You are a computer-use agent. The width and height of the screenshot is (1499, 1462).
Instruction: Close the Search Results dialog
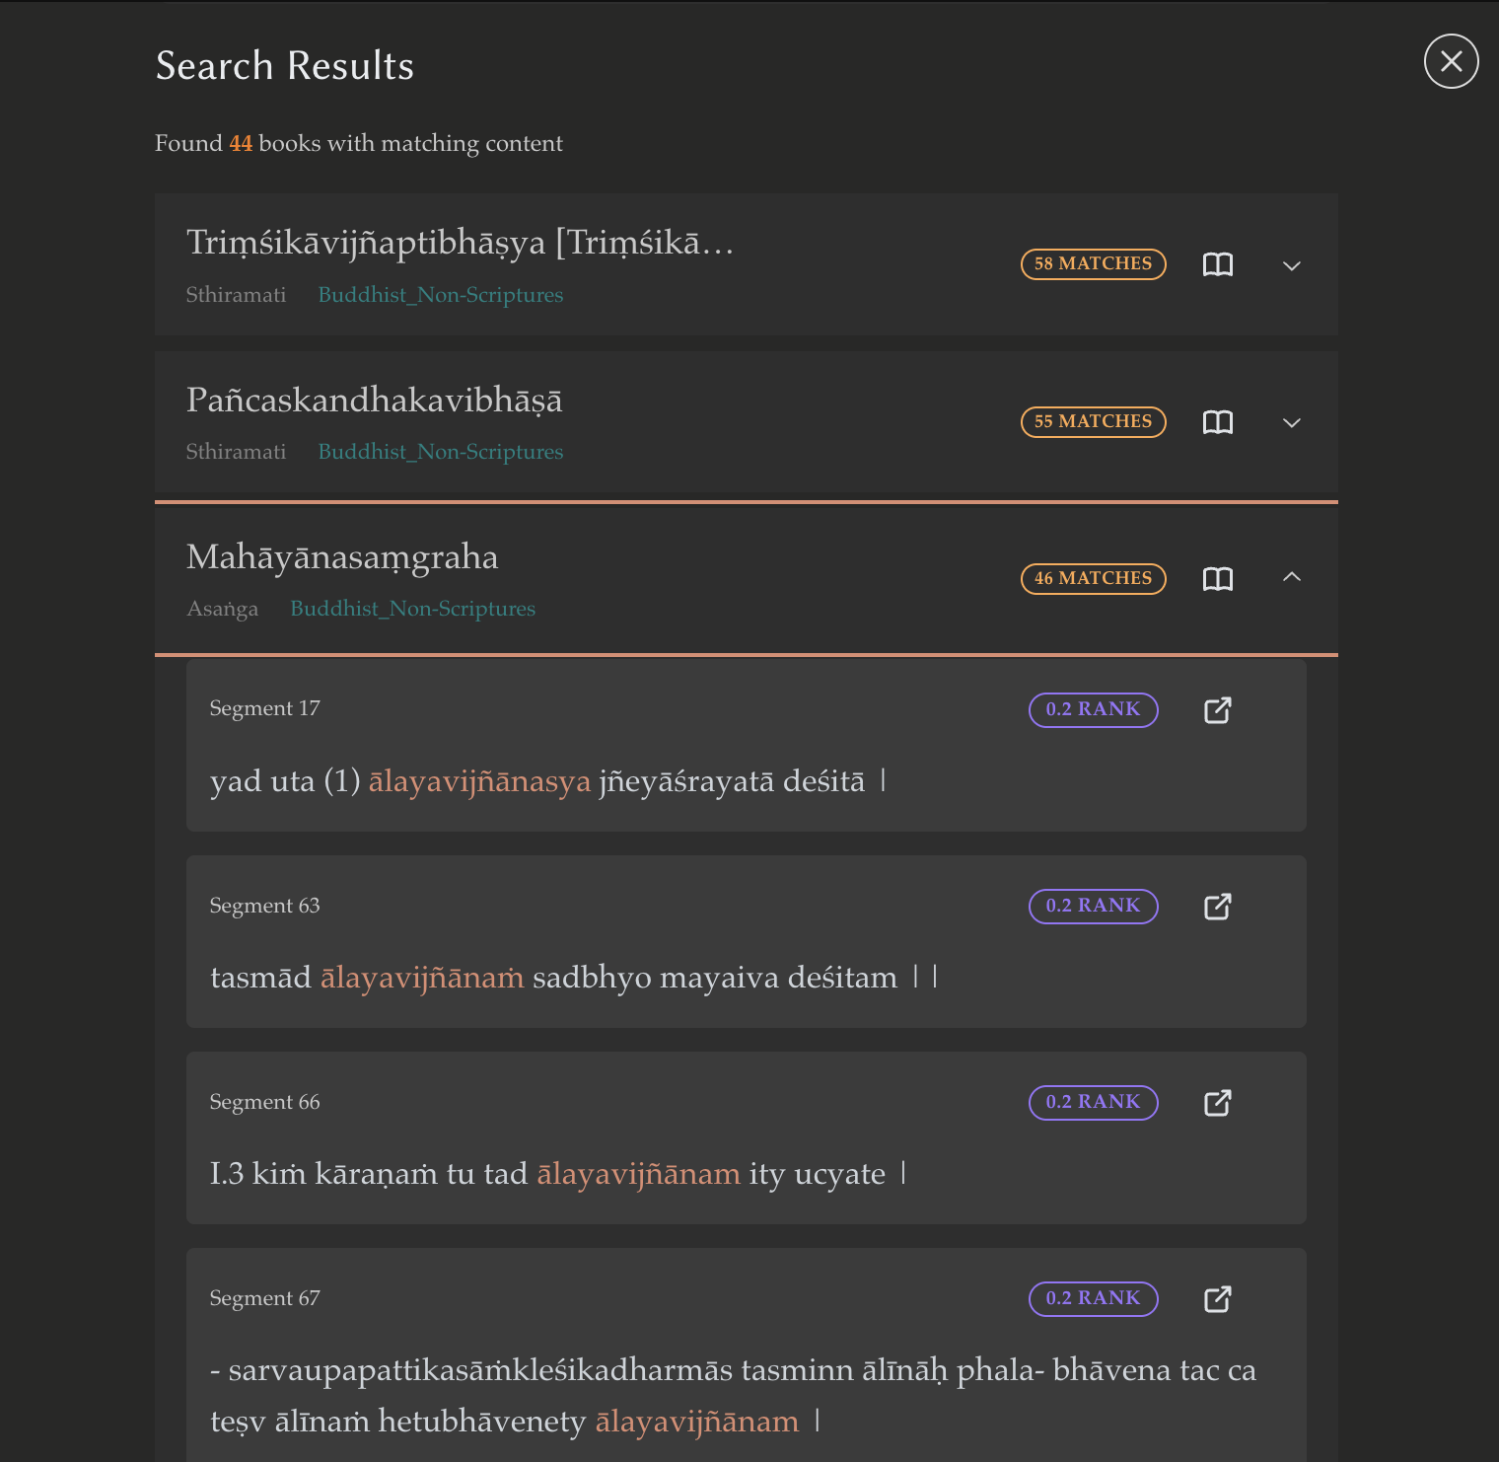coord(1451,61)
